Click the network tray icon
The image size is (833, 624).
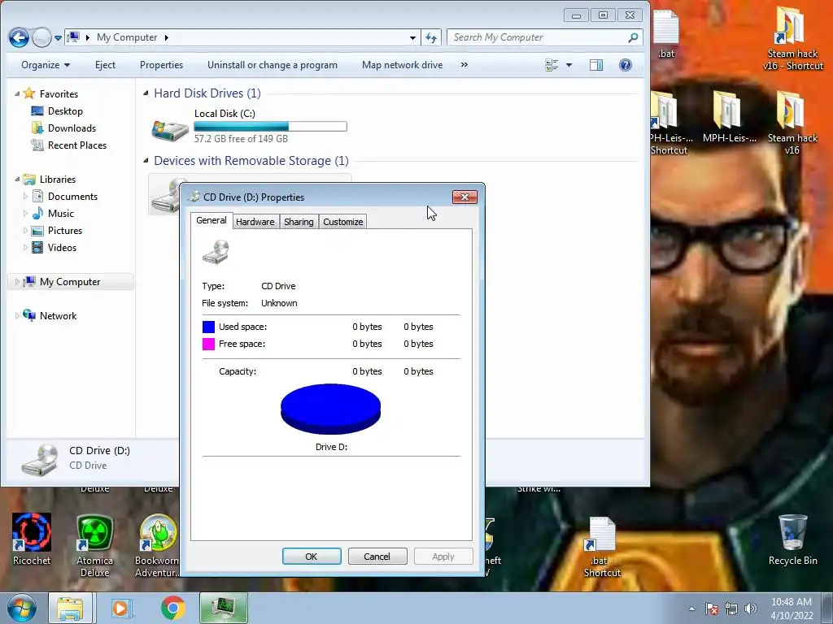[731, 609]
